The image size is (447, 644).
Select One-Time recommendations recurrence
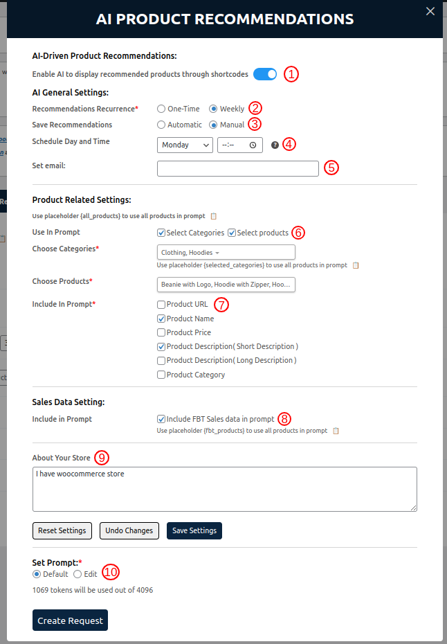(x=161, y=109)
